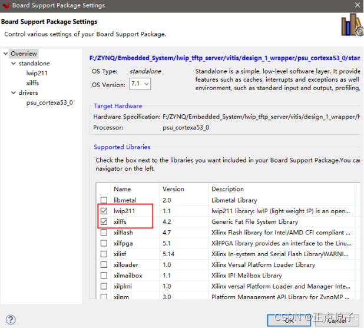
Task: Click the Vitis logo in title bar
Action: (x=5, y=5)
